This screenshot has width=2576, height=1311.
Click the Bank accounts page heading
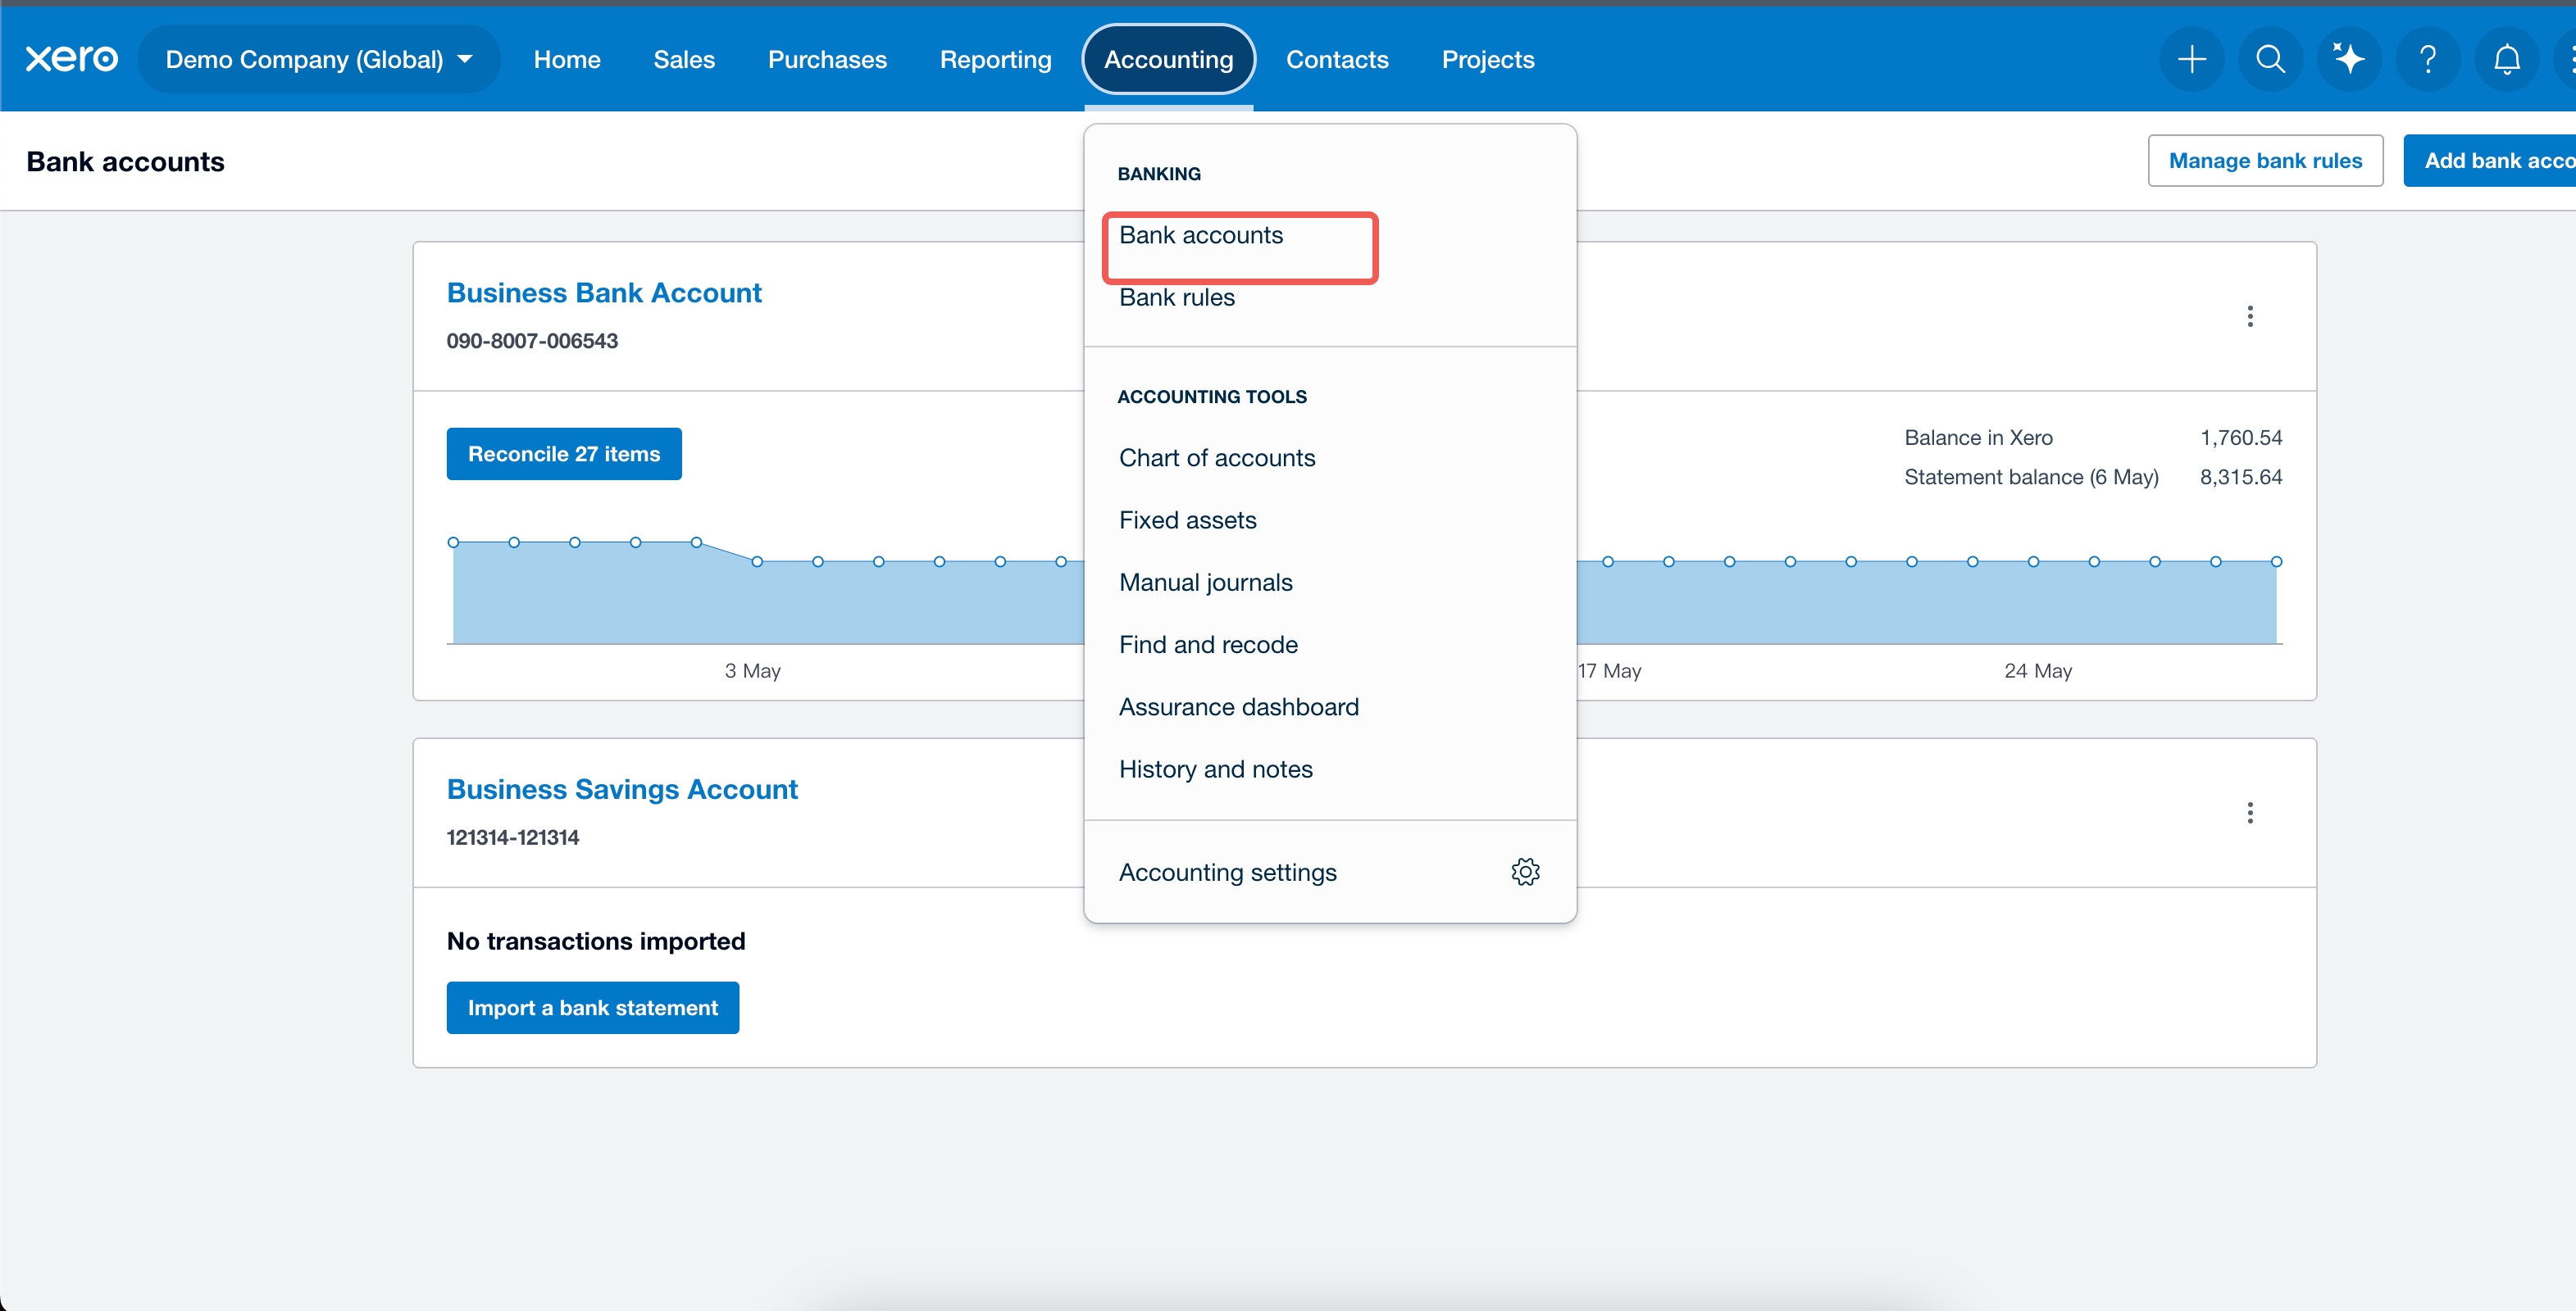(125, 161)
